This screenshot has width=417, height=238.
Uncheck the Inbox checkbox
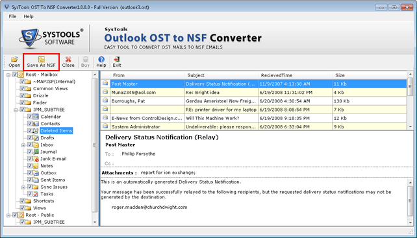30,145
